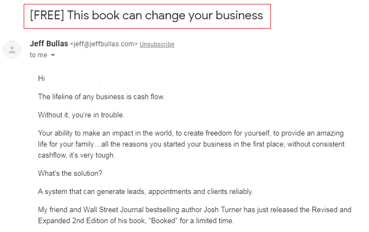Click the "to me" recipient text

click(39, 55)
